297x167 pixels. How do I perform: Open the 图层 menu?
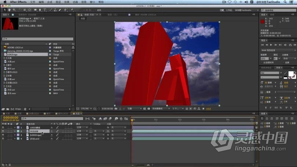pyautogui.click(x=58, y=2)
